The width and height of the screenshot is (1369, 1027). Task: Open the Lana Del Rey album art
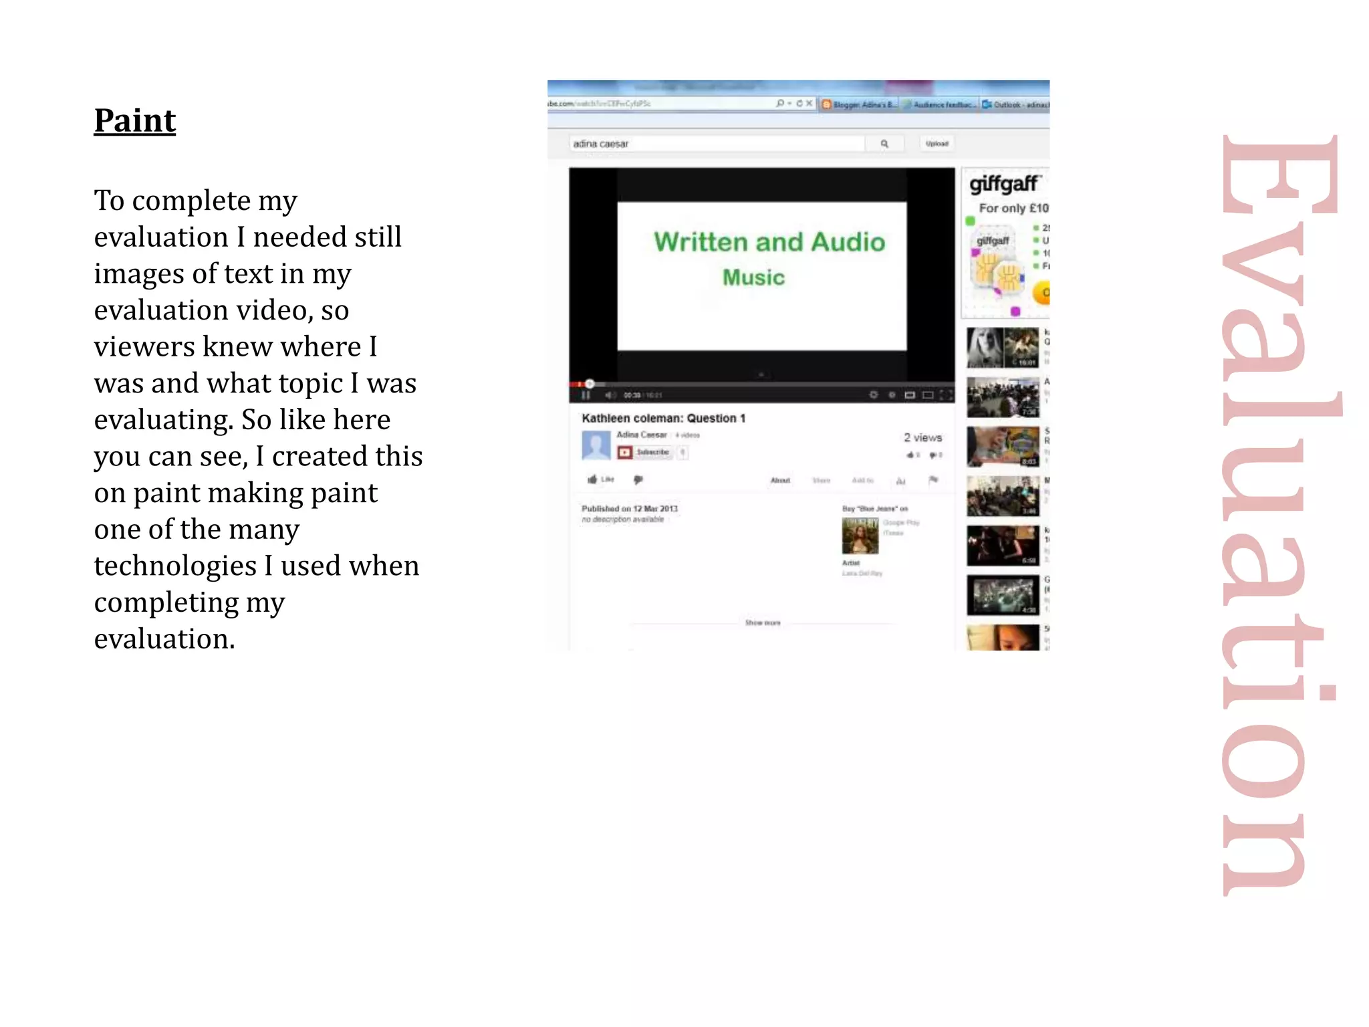[x=860, y=536]
